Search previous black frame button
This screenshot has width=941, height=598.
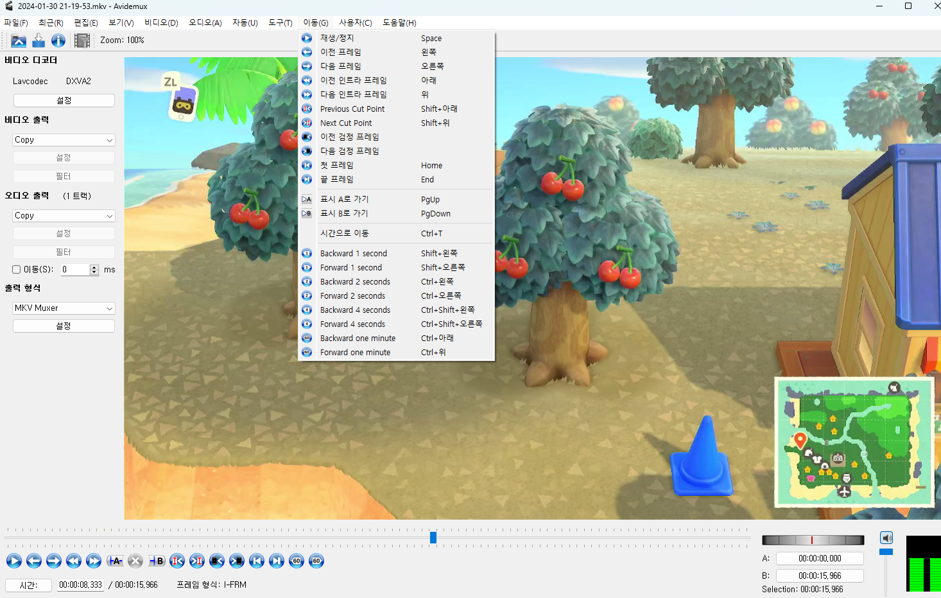(x=217, y=561)
